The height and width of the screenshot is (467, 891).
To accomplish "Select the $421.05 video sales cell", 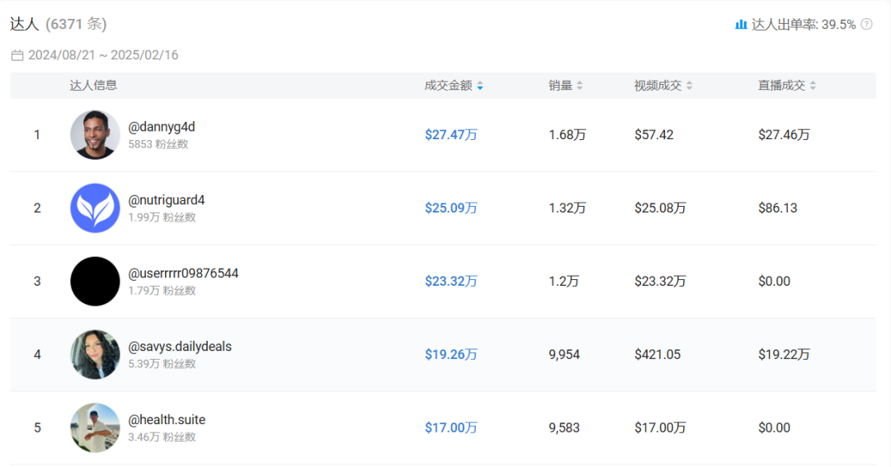I will (x=658, y=354).
